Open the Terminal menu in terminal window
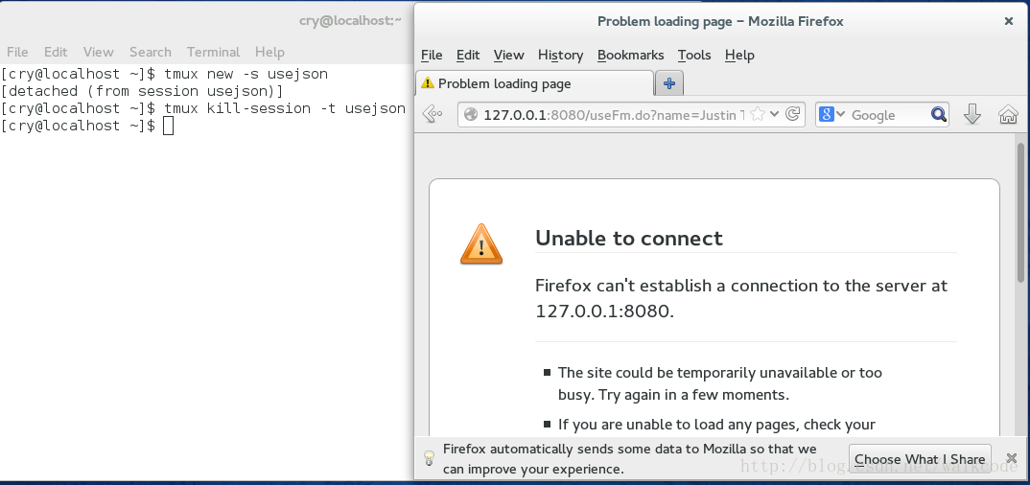This screenshot has height=485, width=1030. point(213,52)
